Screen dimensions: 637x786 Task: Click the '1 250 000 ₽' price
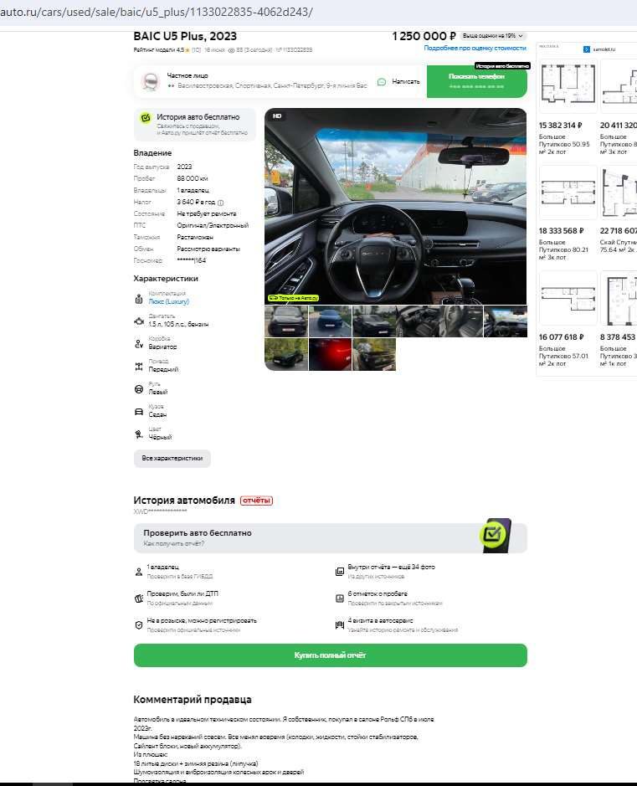point(424,36)
